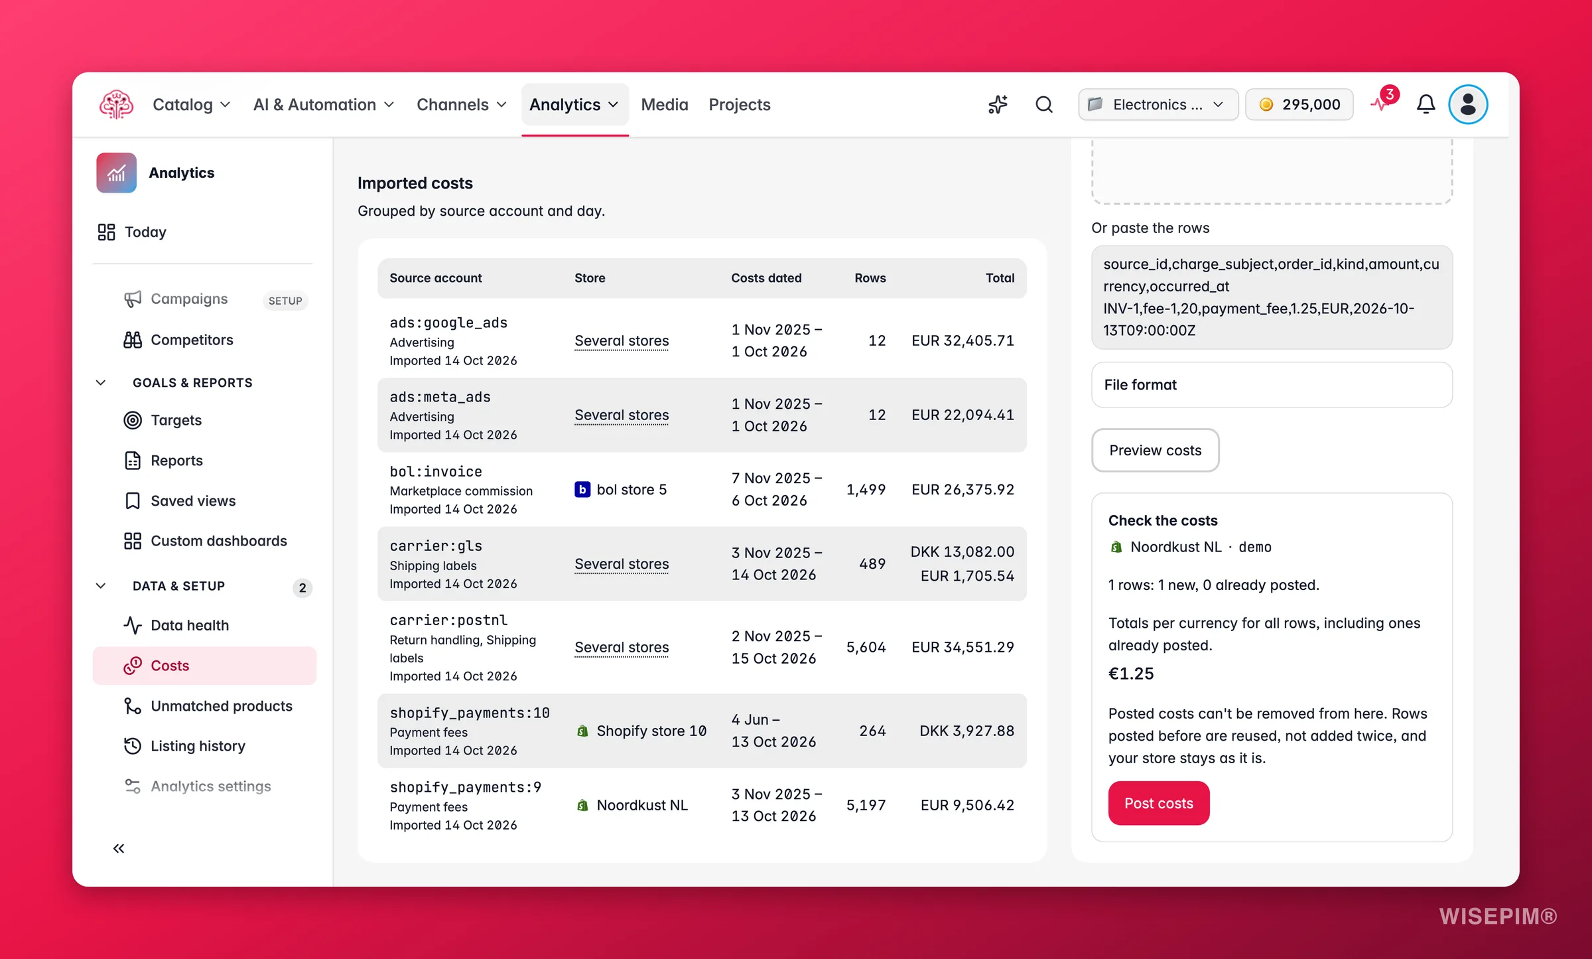Click the Post costs button

1159,804
